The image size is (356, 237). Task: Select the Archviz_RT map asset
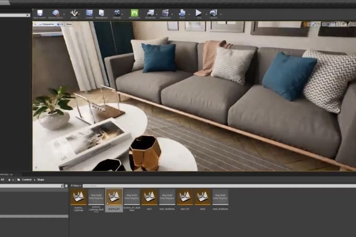tap(114, 200)
